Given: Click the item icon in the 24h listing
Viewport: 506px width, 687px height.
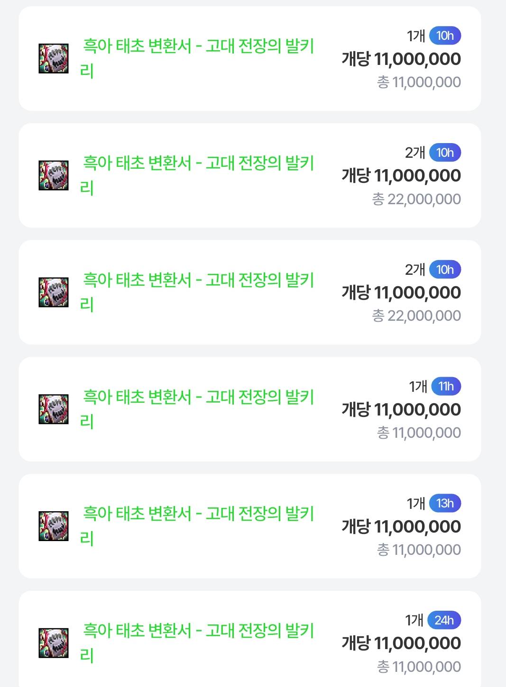Looking at the screenshot, I should [x=54, y=643].
